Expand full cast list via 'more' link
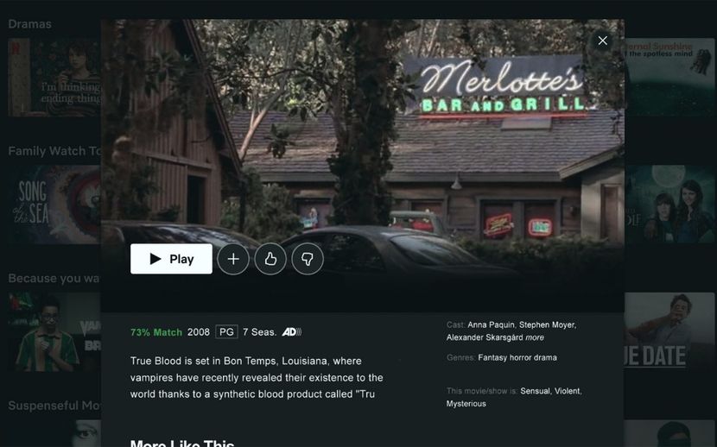Screen dimensions: 717x447 (535, 337)
